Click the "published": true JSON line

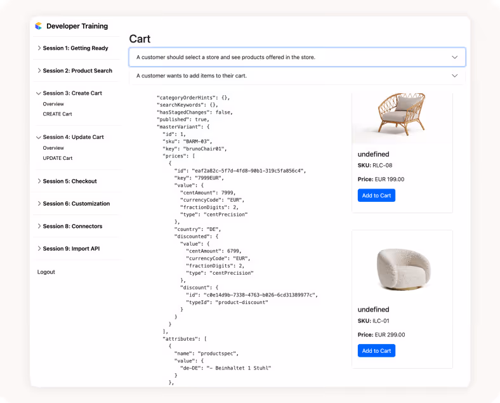click(183, 119)
